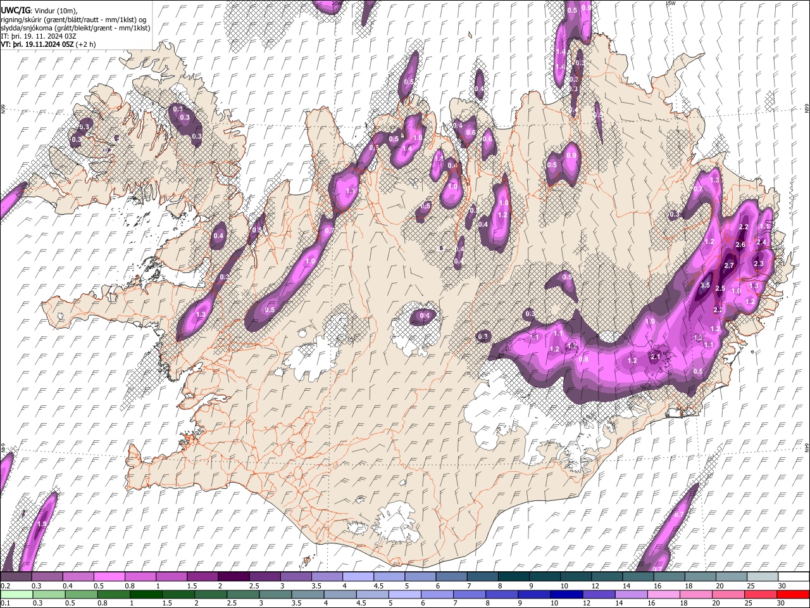Click lower legend pale green swatch at 0.1
Image resolution: width=810 pixels, height=608 pixels.
(x=16, y=594)
